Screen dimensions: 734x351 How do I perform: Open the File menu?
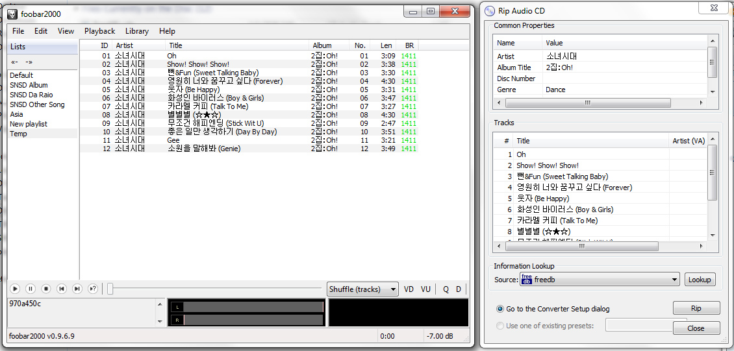click(x=18, y=31)
